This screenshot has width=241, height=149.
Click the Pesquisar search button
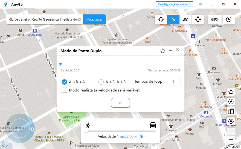(94, 19)
